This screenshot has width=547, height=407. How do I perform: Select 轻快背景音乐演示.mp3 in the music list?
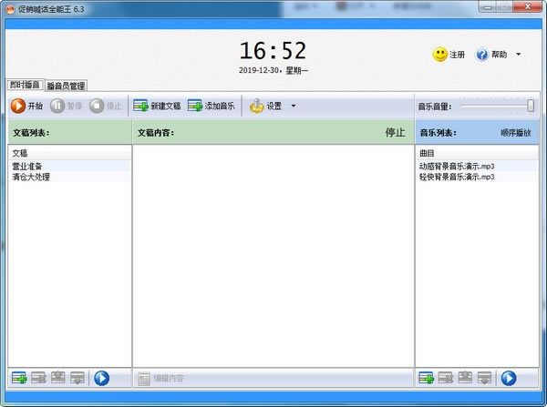coord(456,177)
